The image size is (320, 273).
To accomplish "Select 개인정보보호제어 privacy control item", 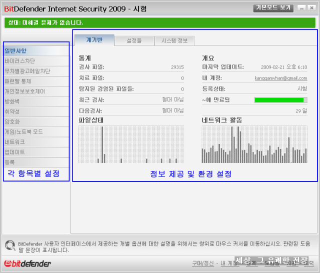I will 36,91.
